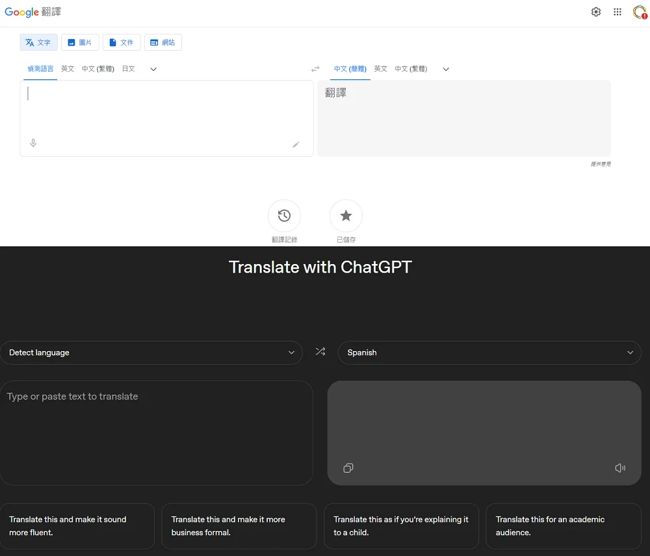Play audio of ChatGPT translation with speaker icon
Image resolution: width=650 pixels, height=556 pixels.
619,468
